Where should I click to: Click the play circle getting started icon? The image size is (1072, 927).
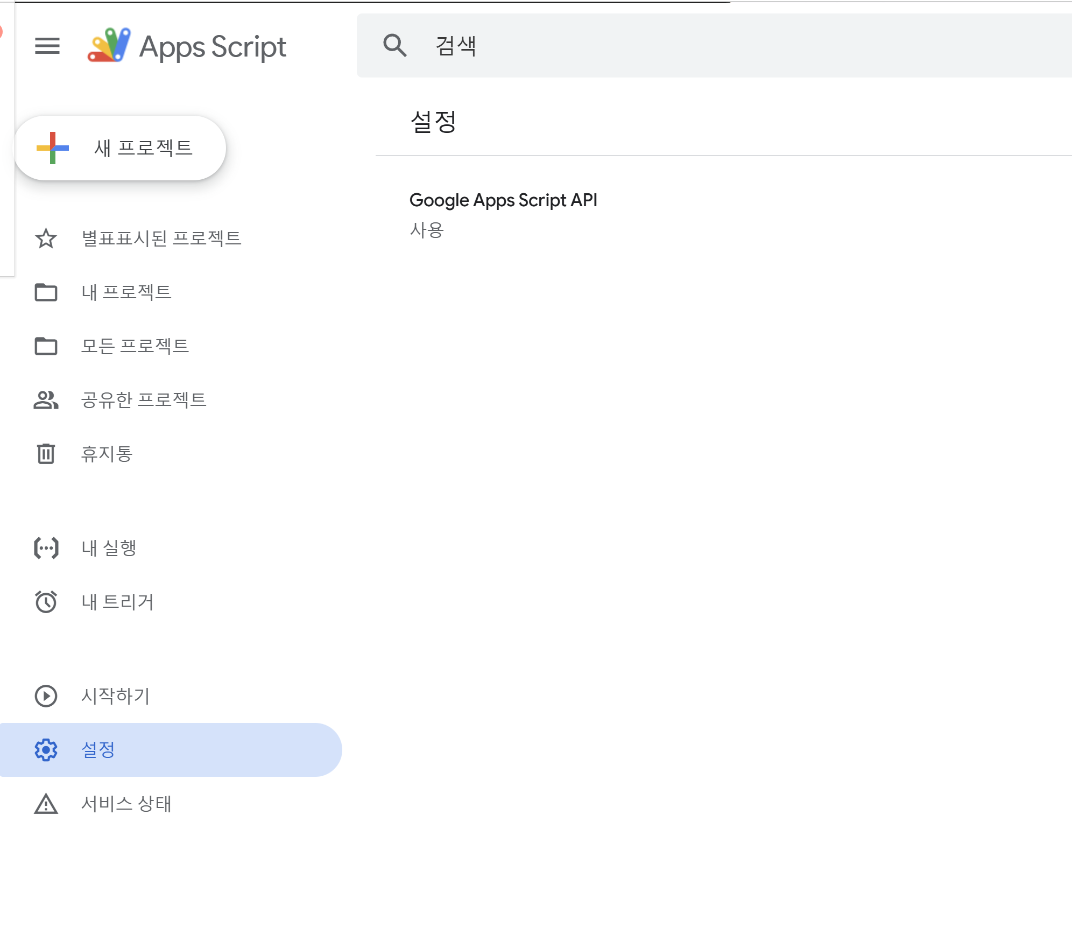click(x=46, y=696)
